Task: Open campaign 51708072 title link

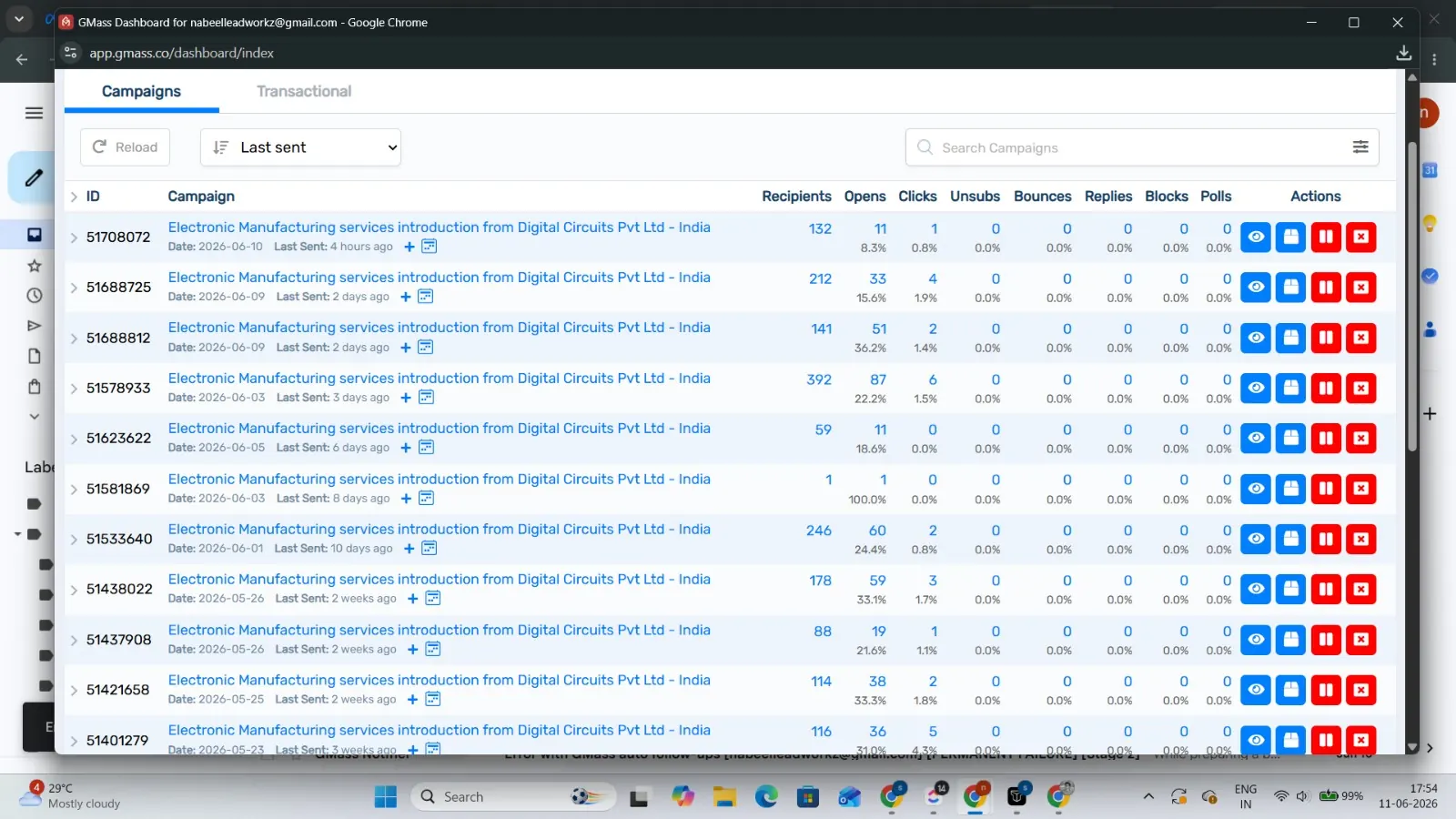Action: tap(439, 227)
